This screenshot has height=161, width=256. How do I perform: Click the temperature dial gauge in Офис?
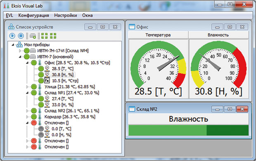pos(158,64)
